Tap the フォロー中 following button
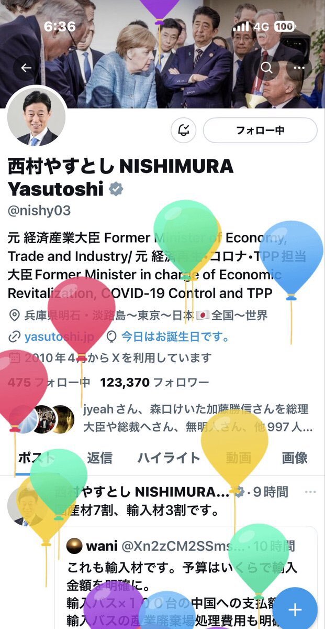325x629 pixels. pos(260,130)
